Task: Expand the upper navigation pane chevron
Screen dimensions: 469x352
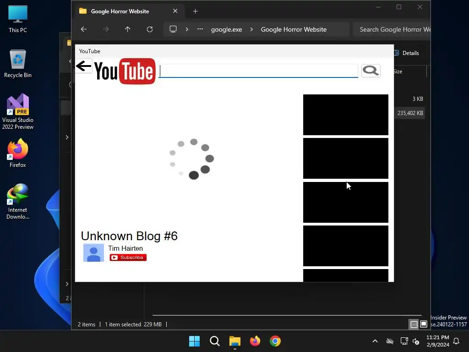Action: pos(67,137)
